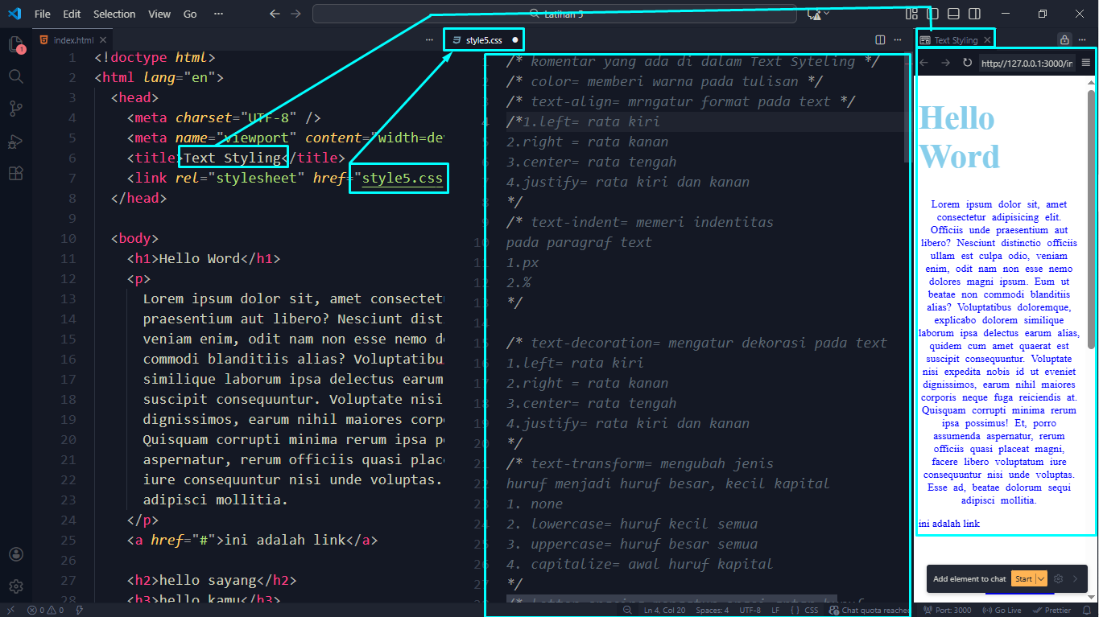Reload the live preview page
The height and width of the screenshot is (617, 1099).
[x=967, y=63]
